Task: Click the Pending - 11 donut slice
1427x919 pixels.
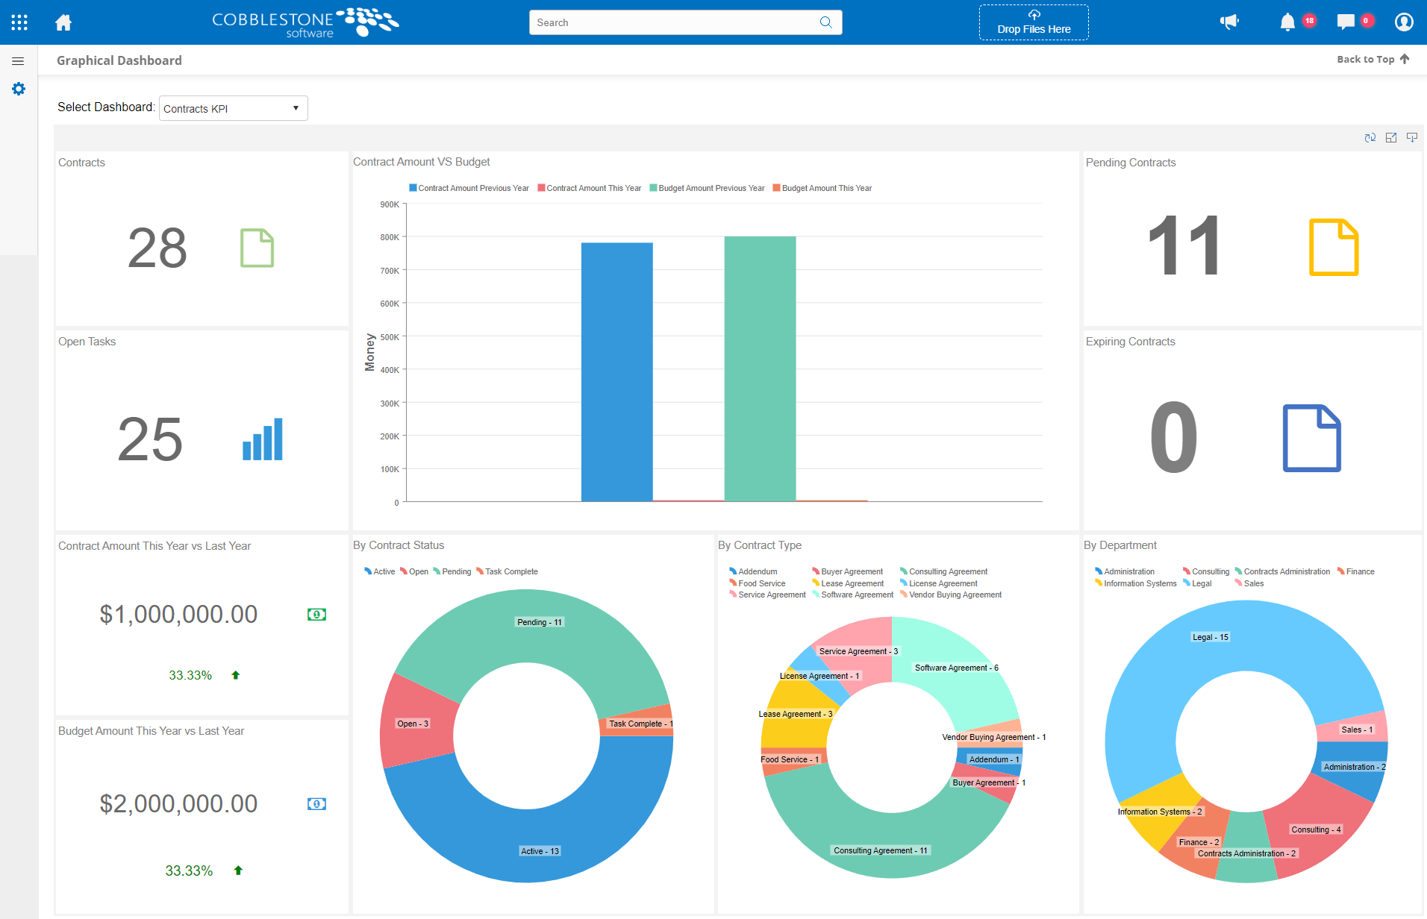Action: [x=540, y=622]
